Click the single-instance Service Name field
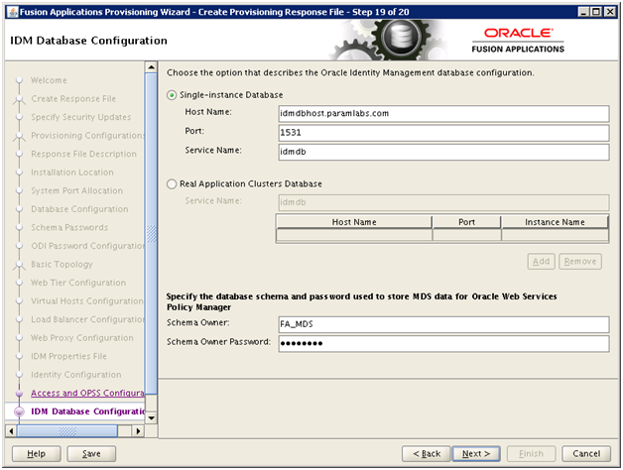This screenshot has width=623, height=470. (x=443, y=152)
